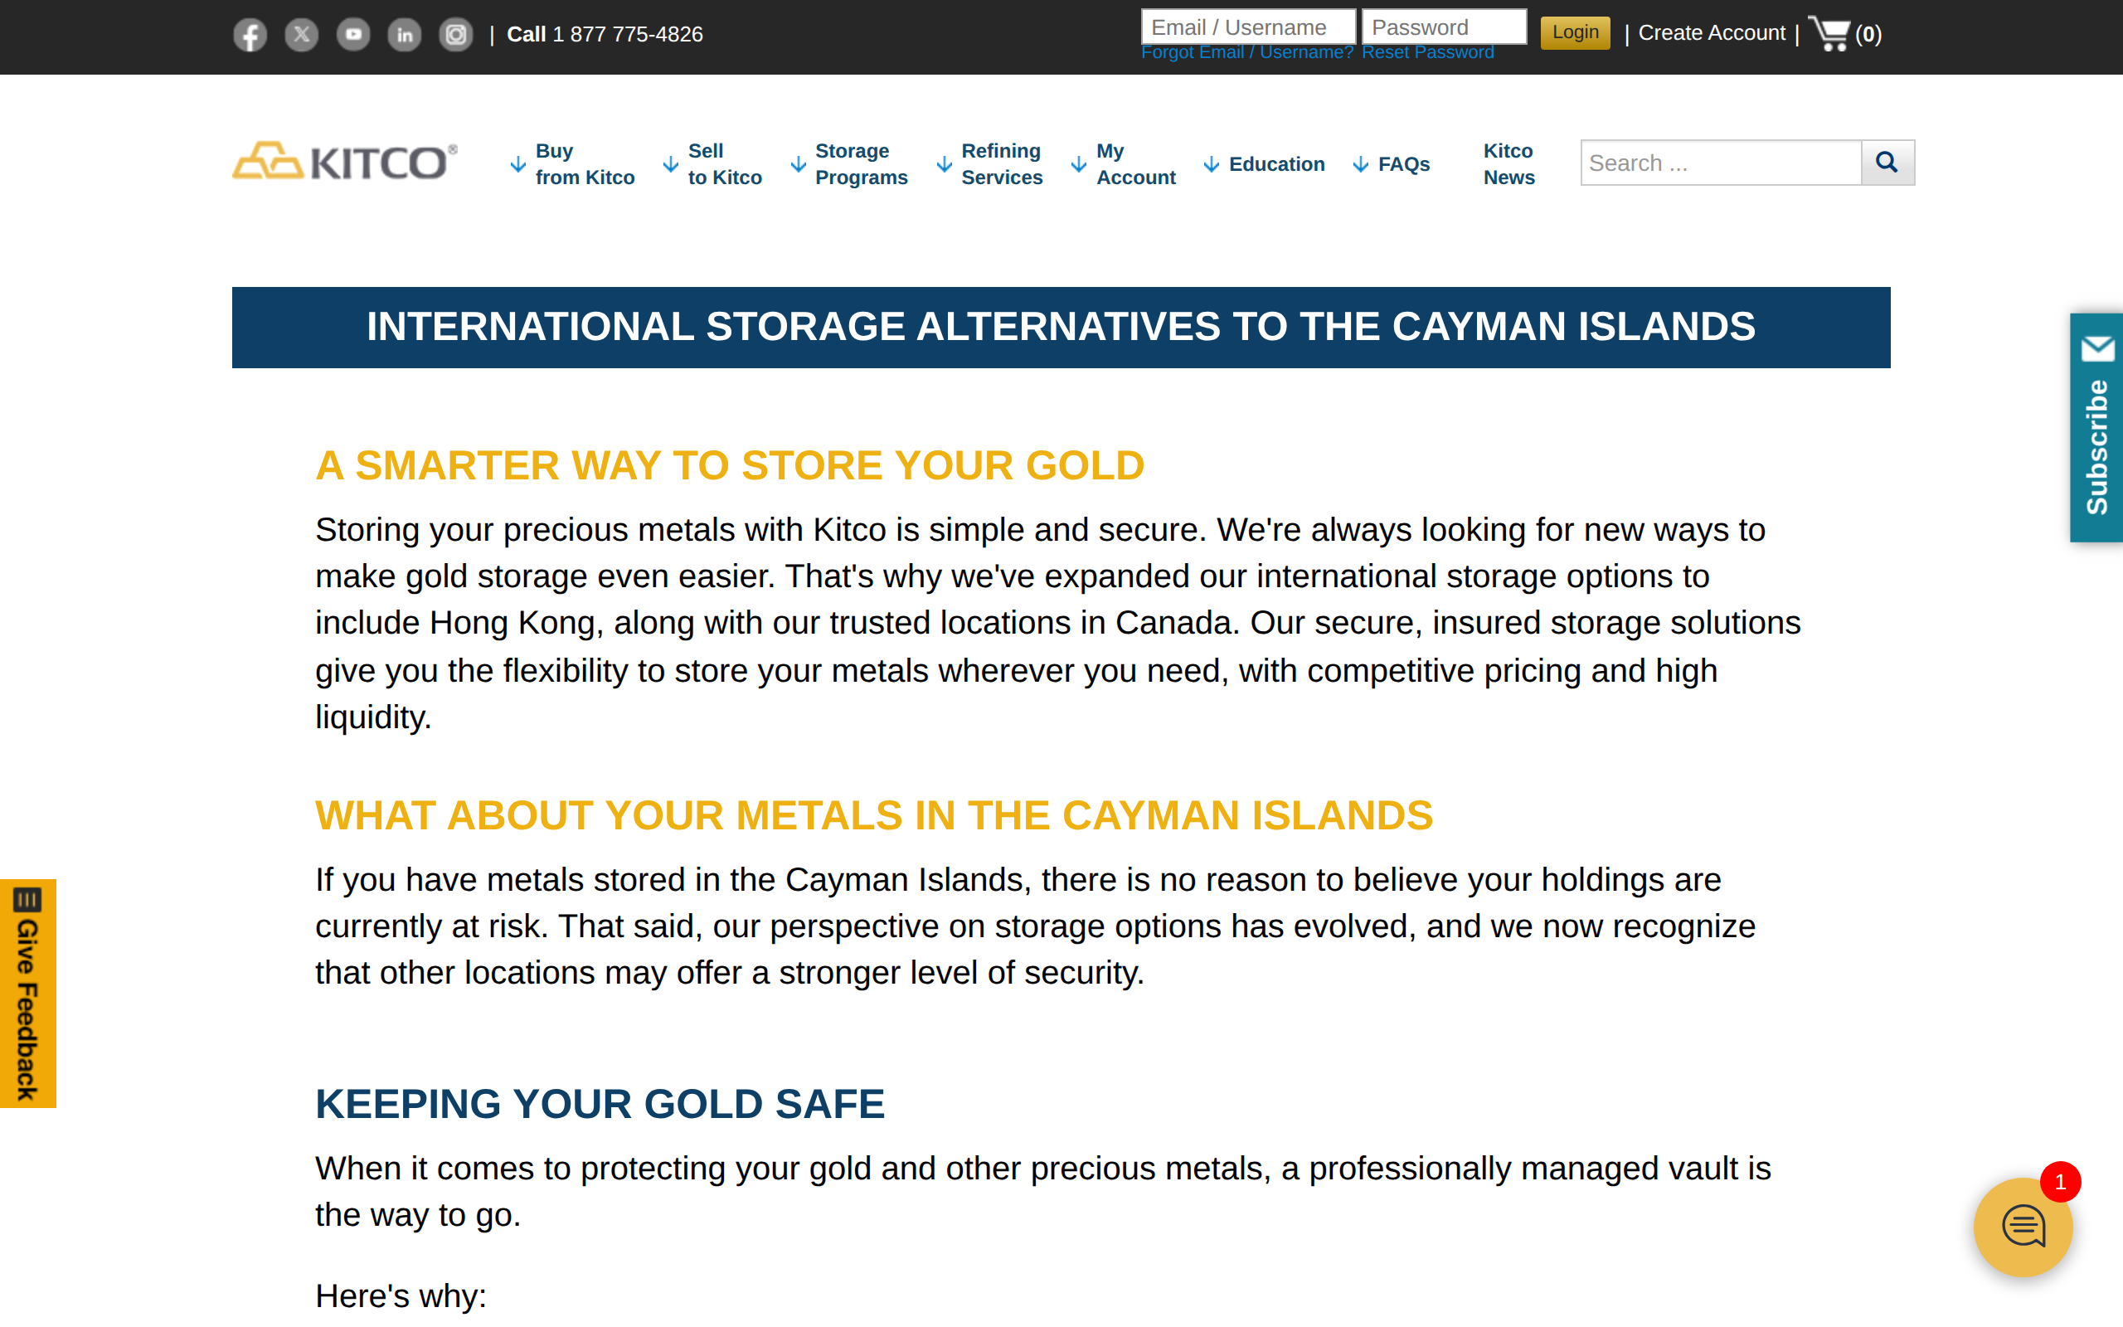
Task: Focus the Password field
Action: point(1444,27)
